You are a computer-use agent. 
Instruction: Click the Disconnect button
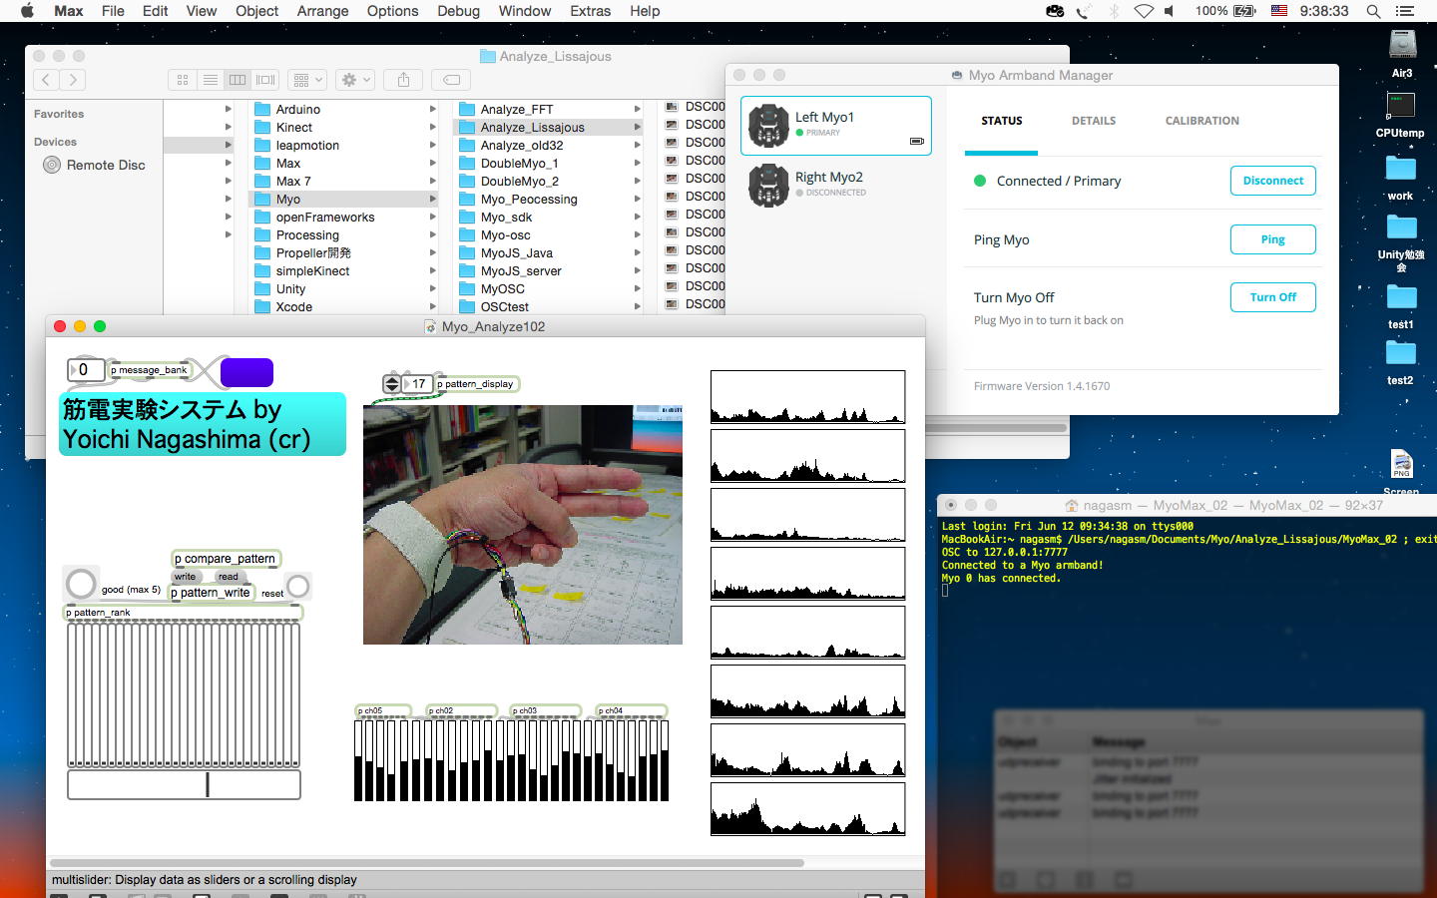click(1272, 181)
